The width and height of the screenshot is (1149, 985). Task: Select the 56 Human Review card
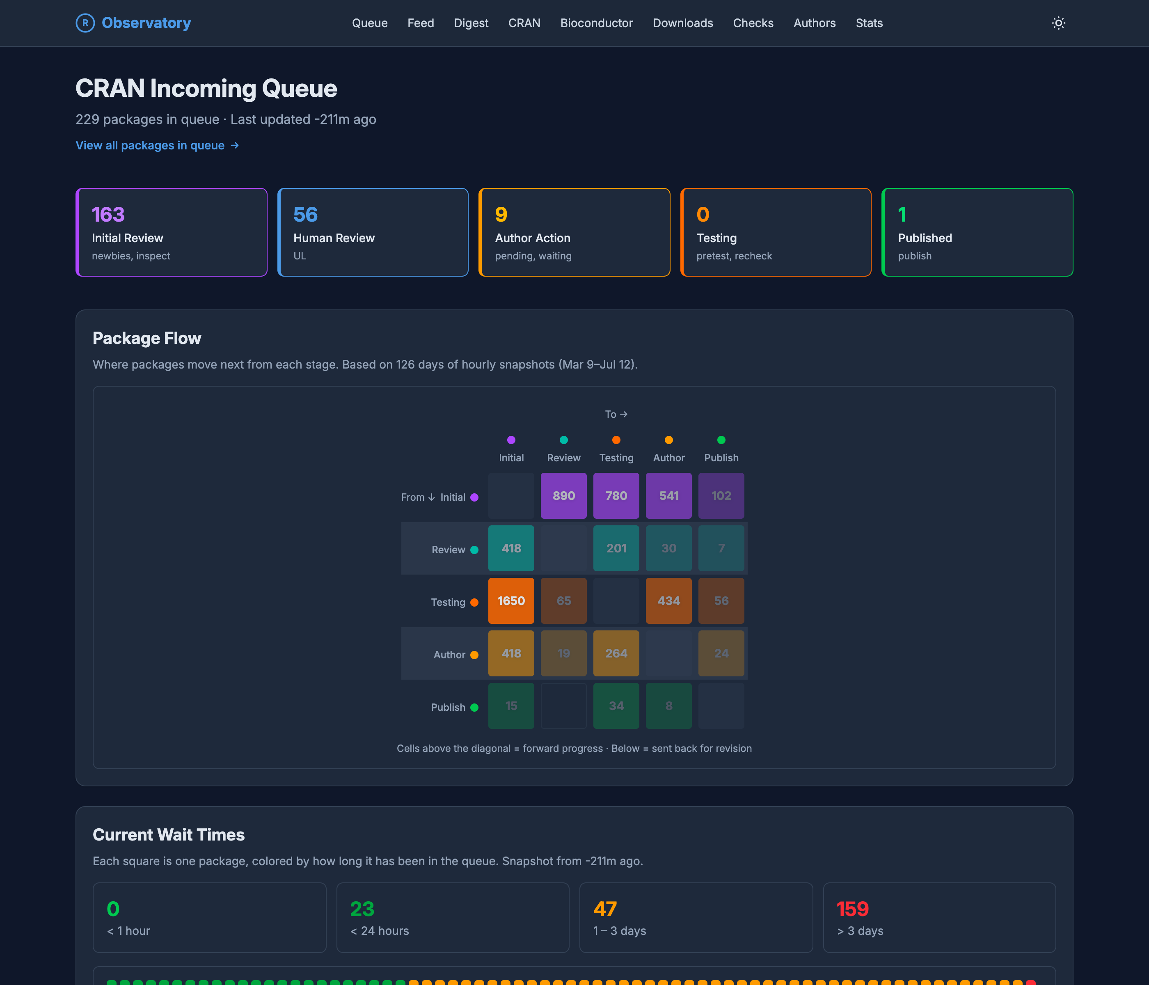click(x=373, y=232)
